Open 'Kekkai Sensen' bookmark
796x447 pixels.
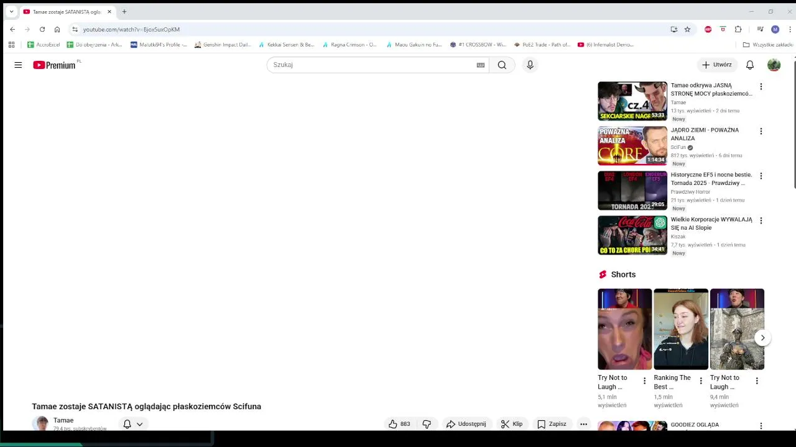(287, 45)
